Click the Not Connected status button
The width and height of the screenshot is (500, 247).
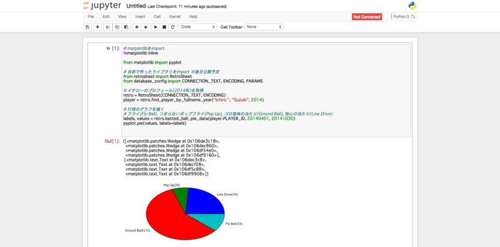pyautogui.click(x=367, y=17)
